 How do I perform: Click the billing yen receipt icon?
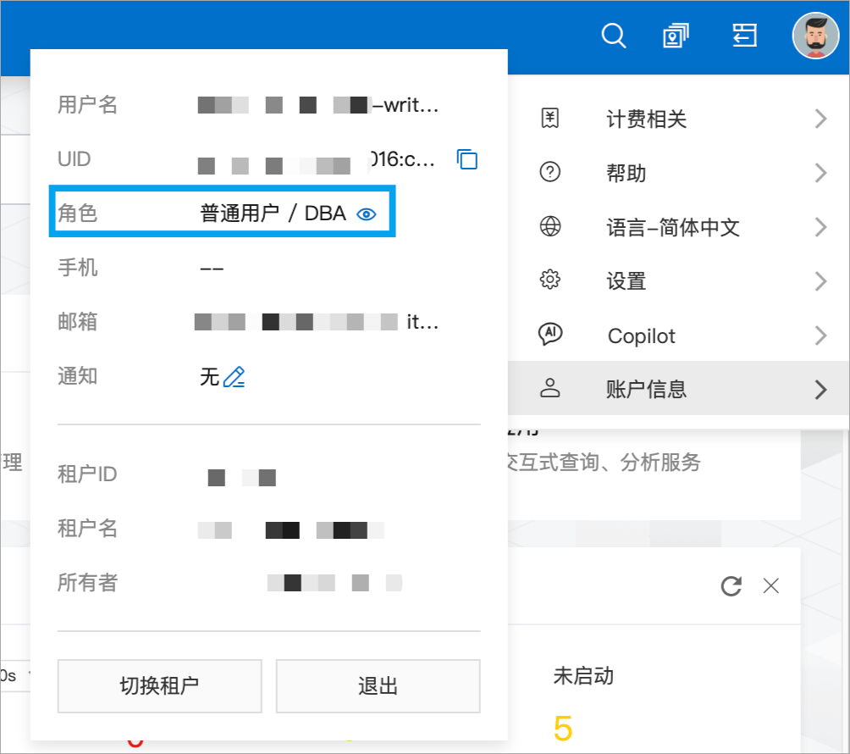tap(550, 119)
